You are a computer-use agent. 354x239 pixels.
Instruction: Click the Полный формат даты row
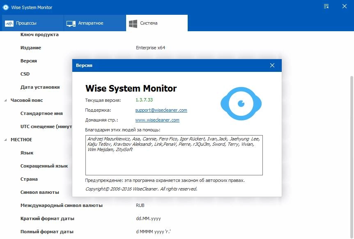tap(47, 232)
